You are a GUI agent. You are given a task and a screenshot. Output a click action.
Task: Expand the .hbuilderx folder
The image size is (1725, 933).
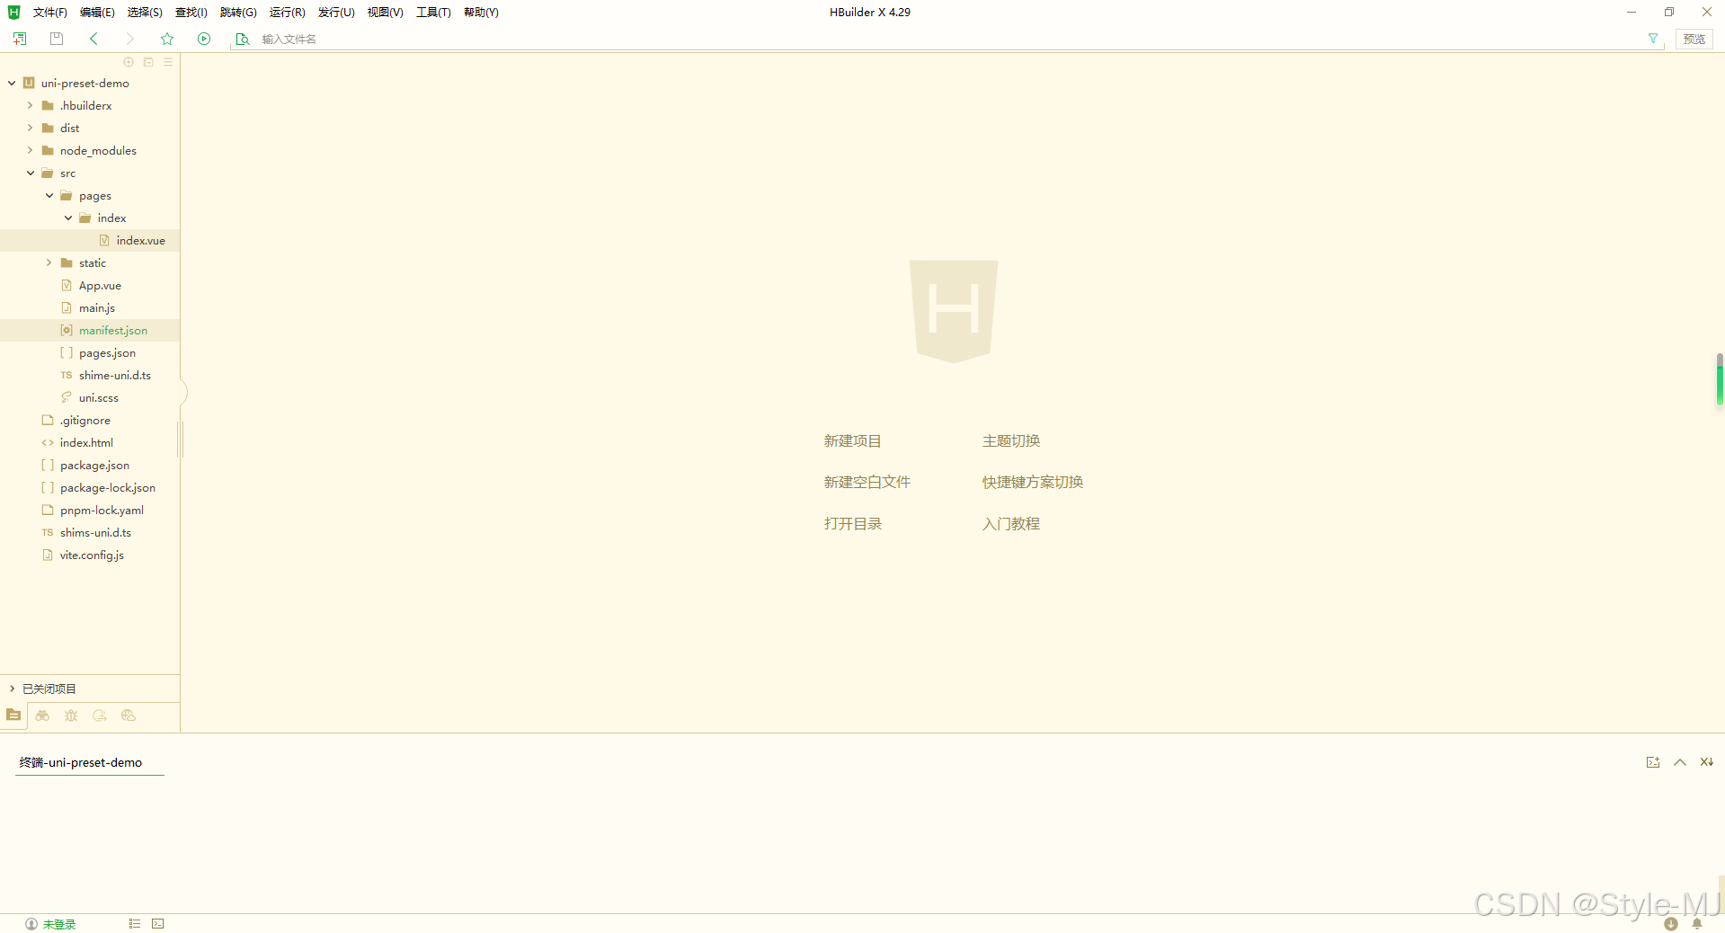[30, 105]
